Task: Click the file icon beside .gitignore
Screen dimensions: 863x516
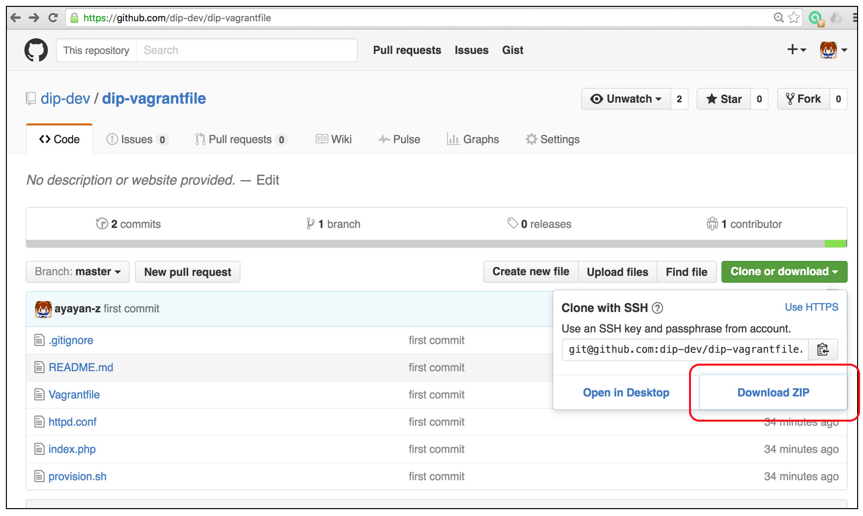Action: click(x=39, y=340)
